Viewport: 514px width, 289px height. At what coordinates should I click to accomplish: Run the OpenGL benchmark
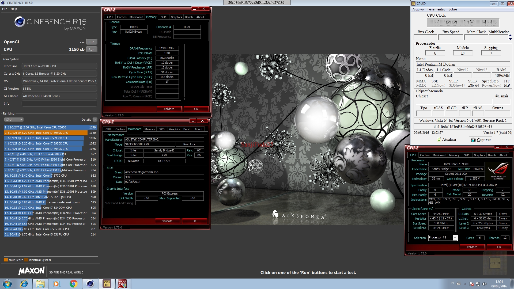pyautogui.click(x=91, y=42)
